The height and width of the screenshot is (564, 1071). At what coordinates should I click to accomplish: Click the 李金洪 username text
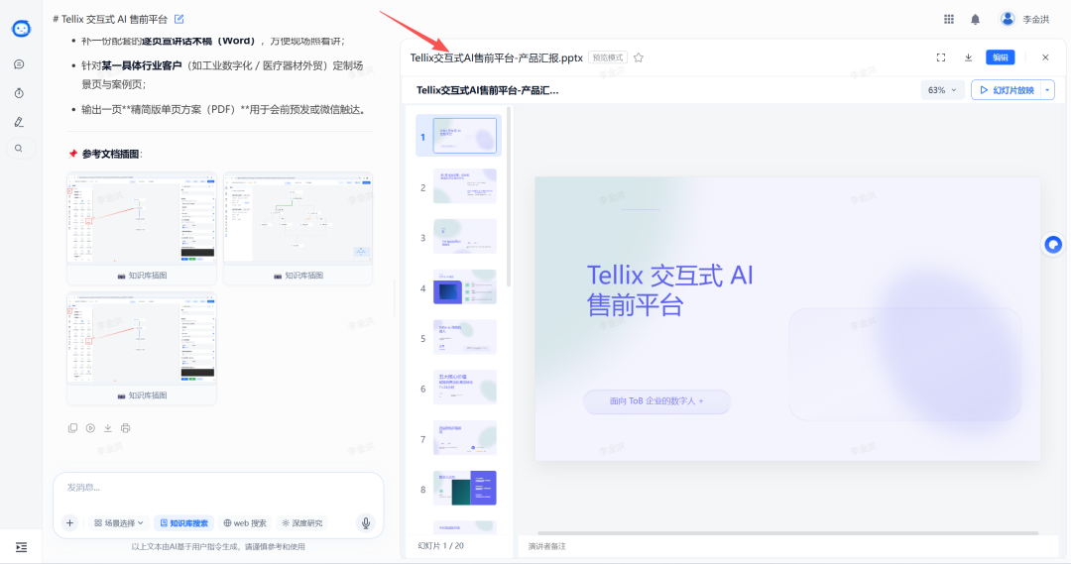click(1035, 19)
